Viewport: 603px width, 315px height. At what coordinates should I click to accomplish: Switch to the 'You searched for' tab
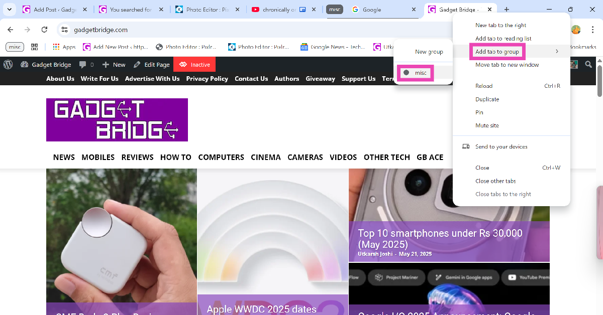point(131,10)
